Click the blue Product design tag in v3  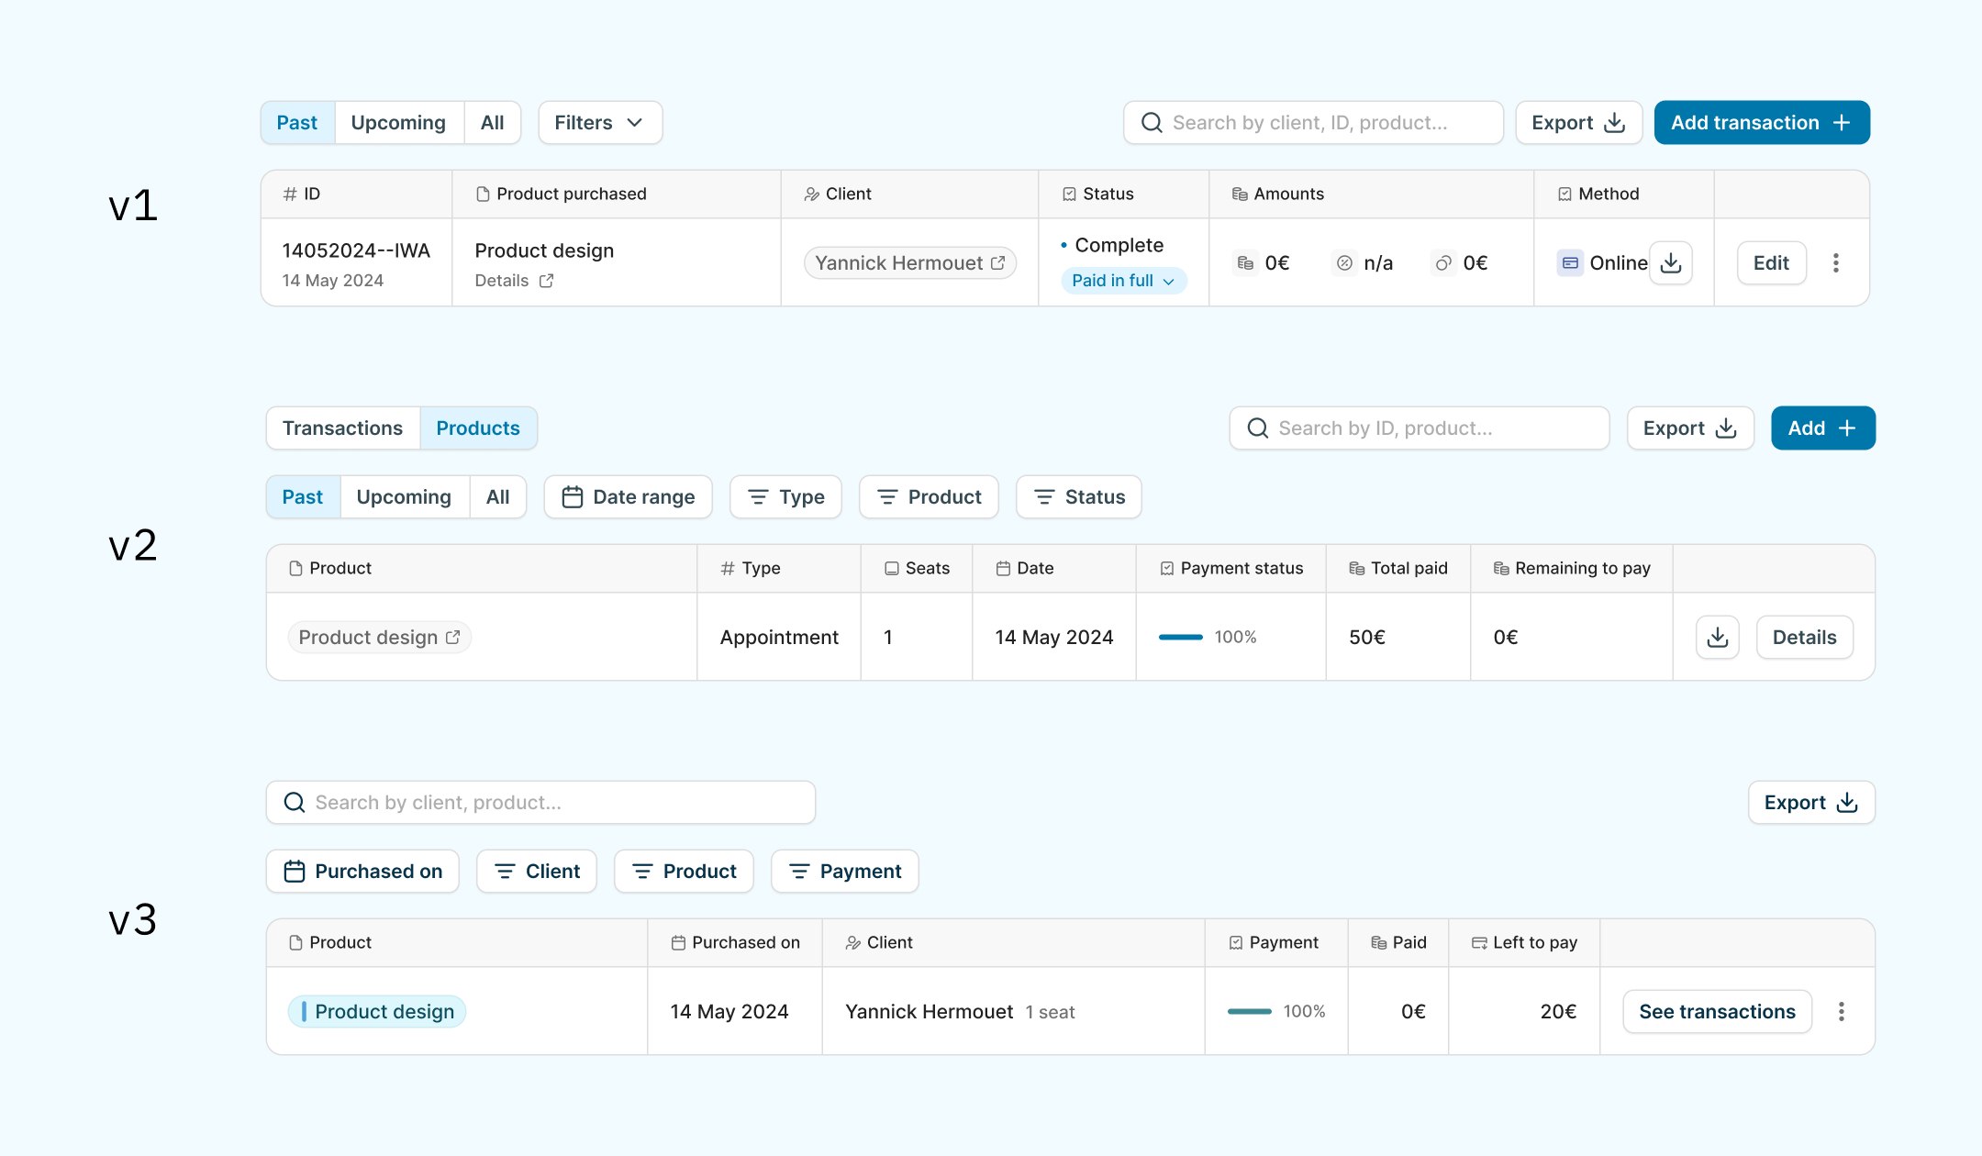tap(377, 1012)
